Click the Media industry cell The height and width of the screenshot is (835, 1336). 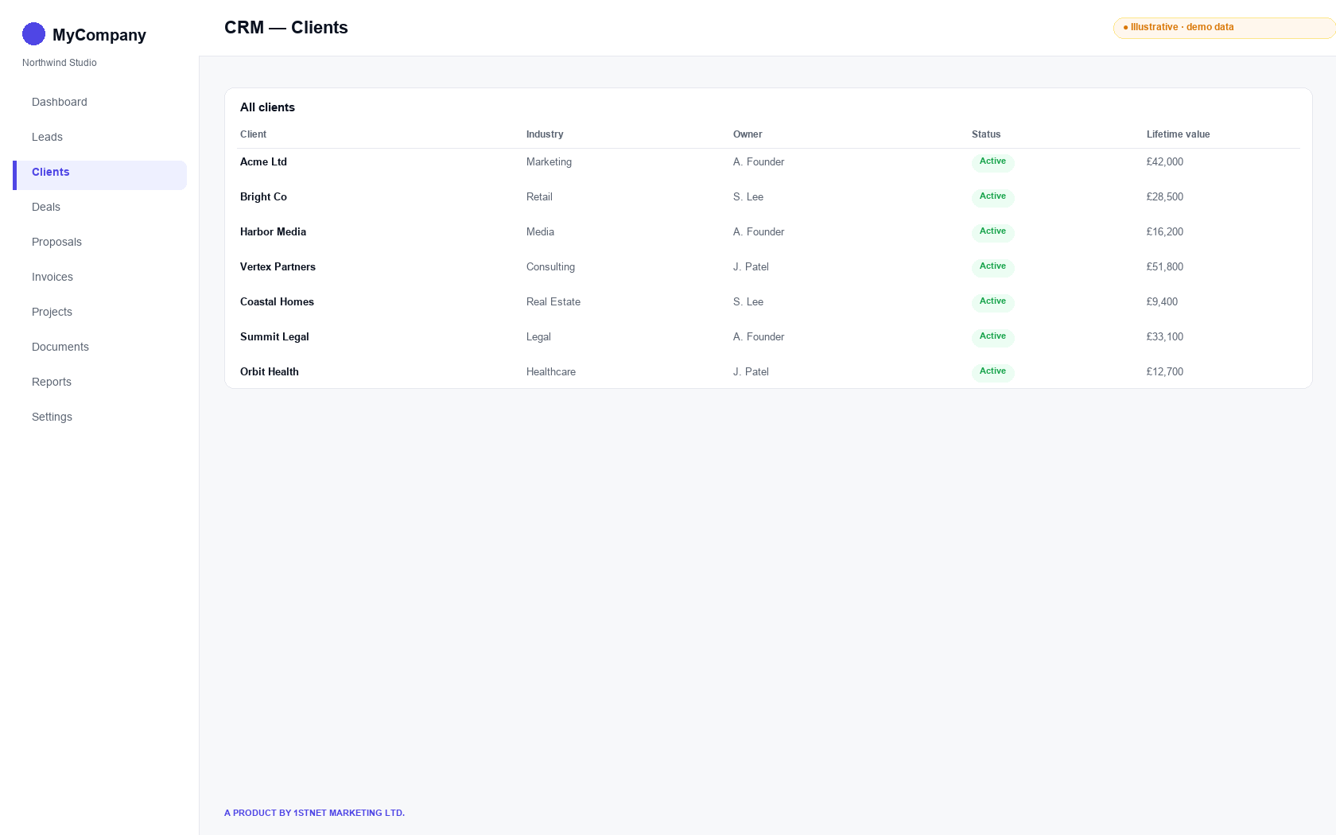[540, 231]
